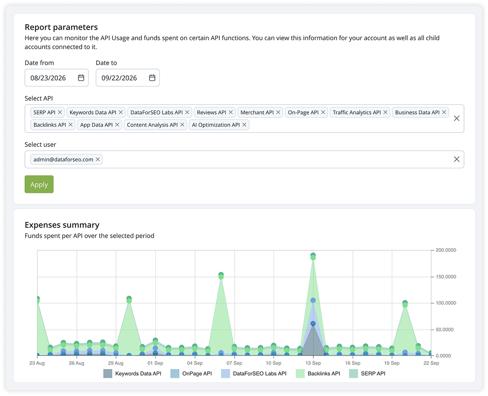Screen dimensions: 488x396
Task: Remove the SERP API tag
Action: (60, 112)
